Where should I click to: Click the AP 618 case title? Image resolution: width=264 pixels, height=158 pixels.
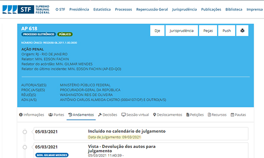click(x=29, y=28)
